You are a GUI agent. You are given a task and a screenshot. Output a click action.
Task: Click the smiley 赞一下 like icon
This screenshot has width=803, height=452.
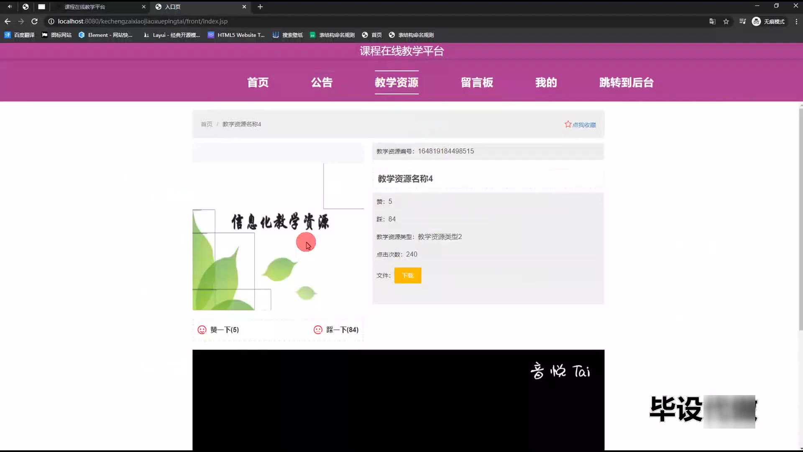tap(202, 330)
